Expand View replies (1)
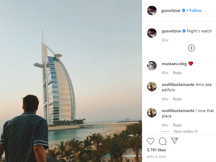Screen dimensions: 216x162 click(186, 131)
